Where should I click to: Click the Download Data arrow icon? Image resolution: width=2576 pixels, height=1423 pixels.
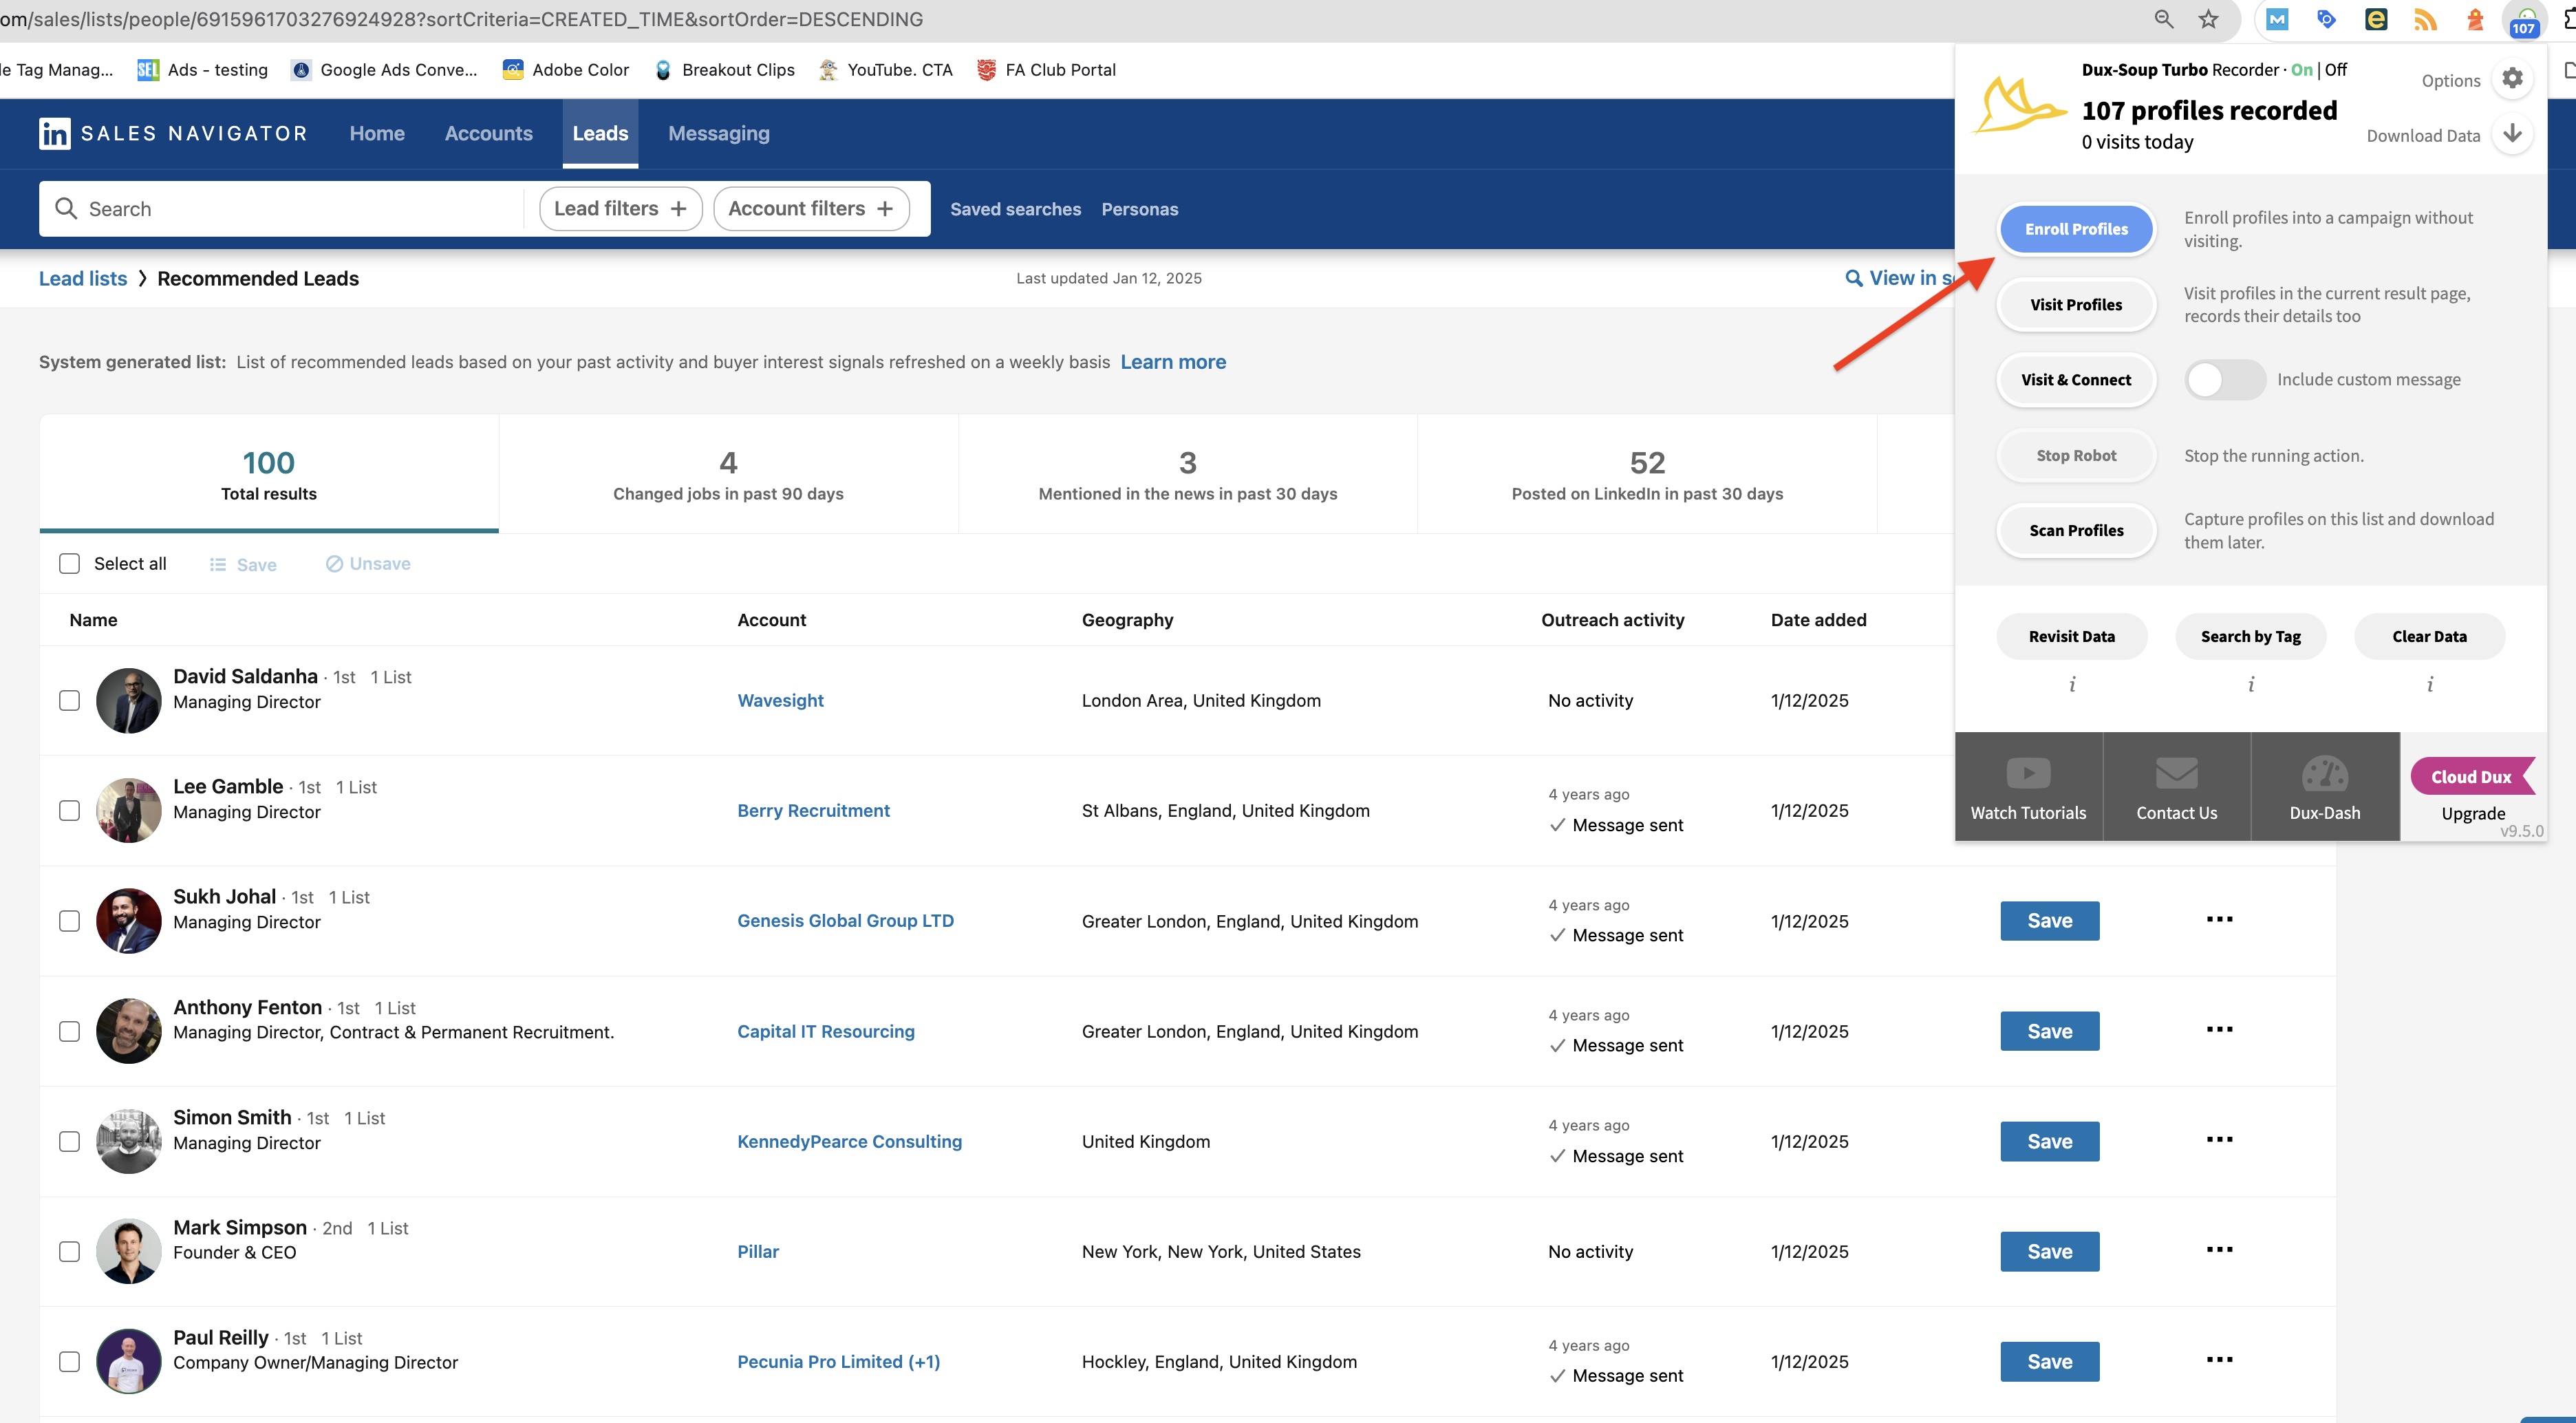coord(2512,134)
